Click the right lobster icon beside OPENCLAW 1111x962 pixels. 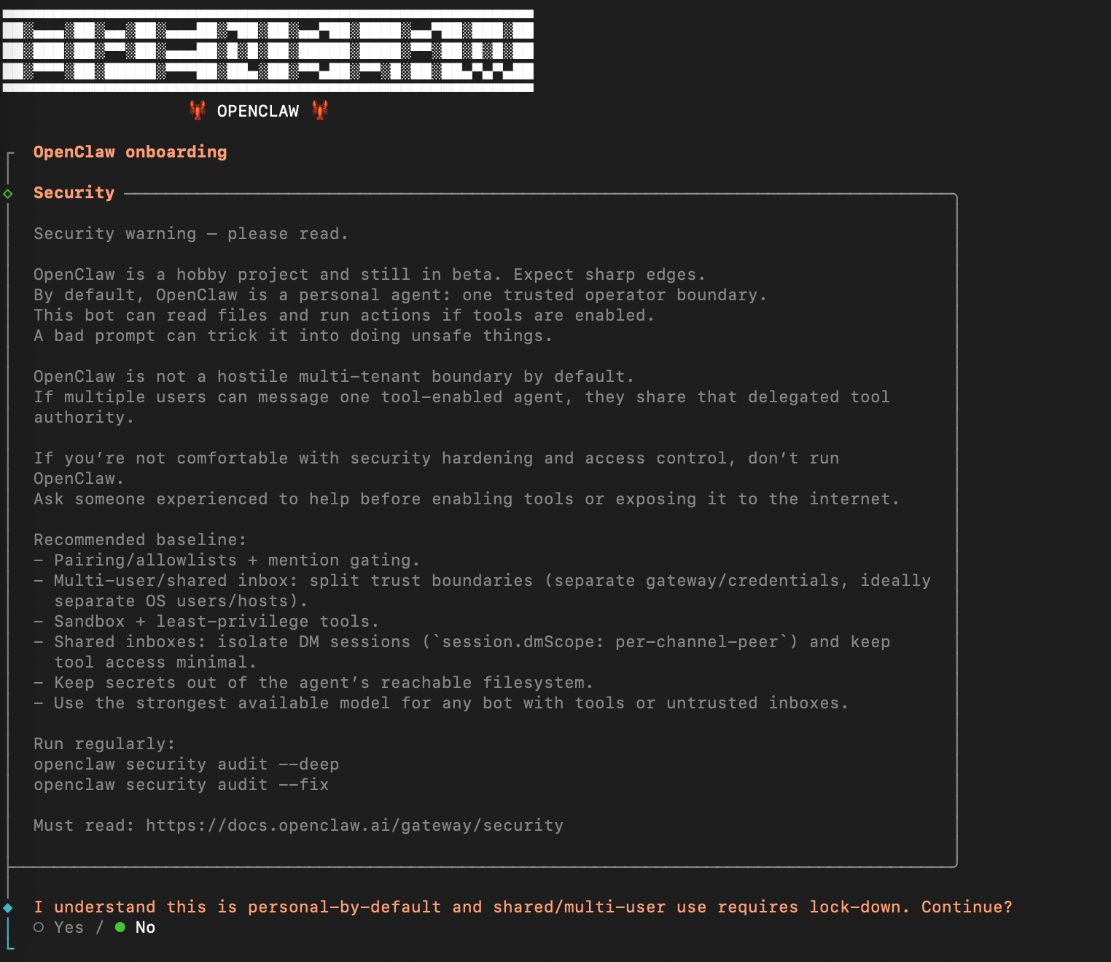320,110
